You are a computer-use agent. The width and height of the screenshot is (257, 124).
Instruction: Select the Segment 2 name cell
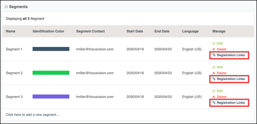tap(14, 73)
